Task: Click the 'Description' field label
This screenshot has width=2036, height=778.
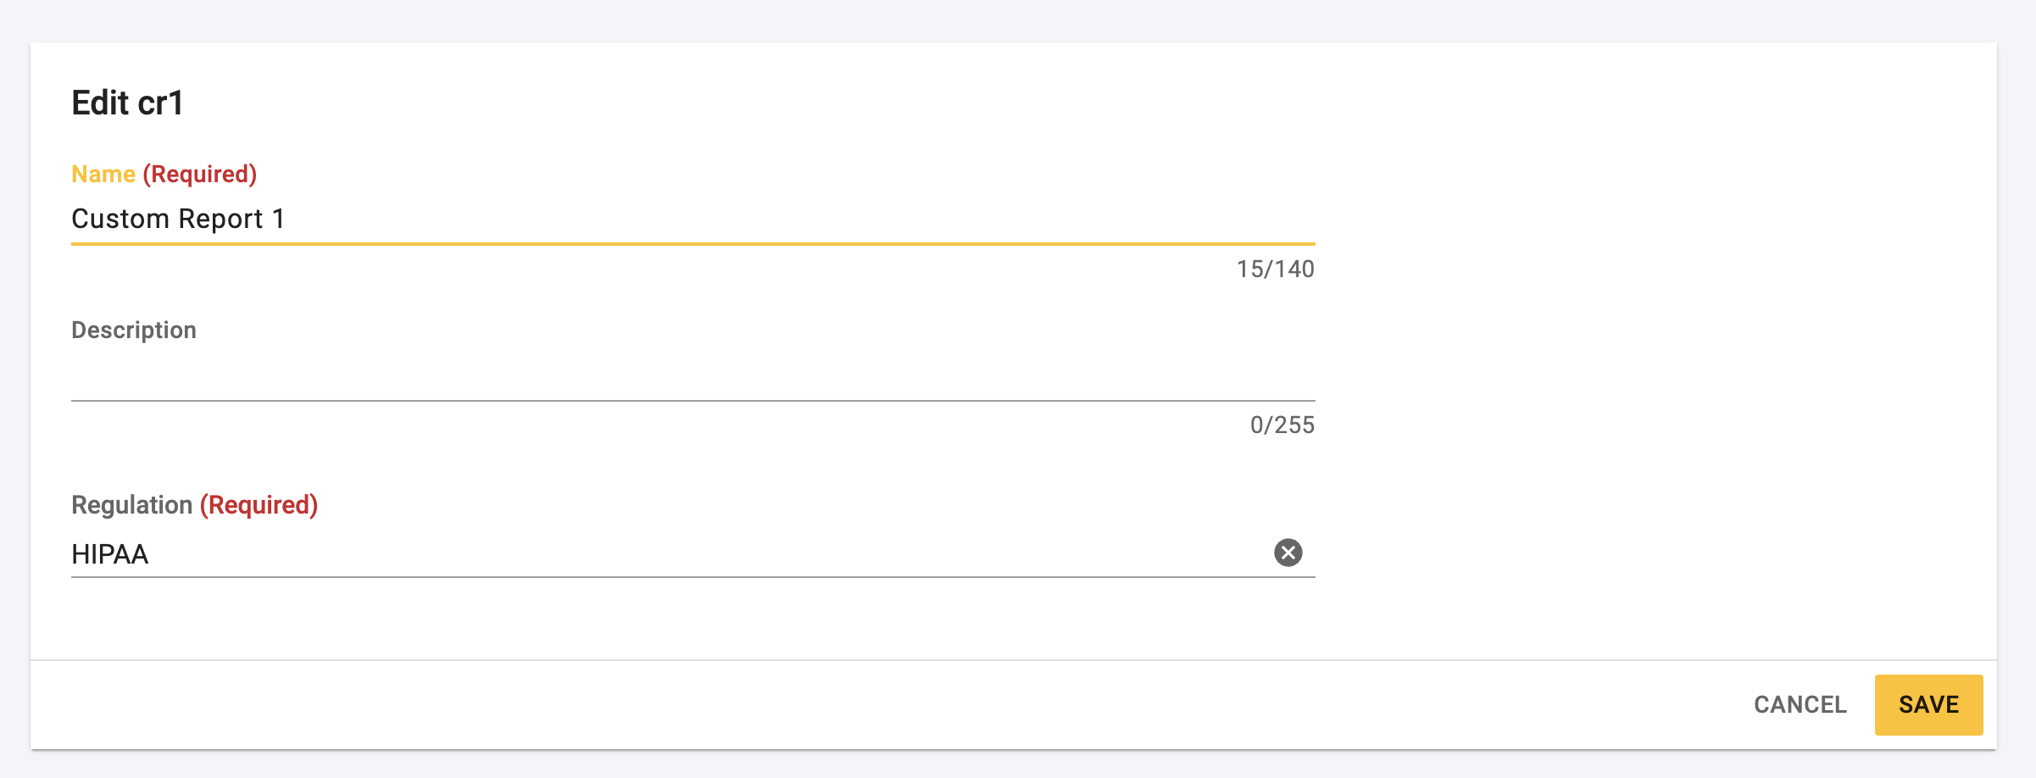Action: [x=134, y=330]
